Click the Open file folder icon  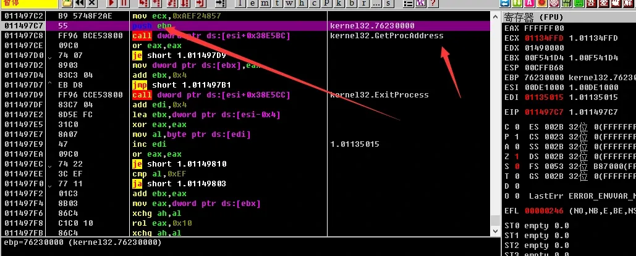pyautogui.click(x=67, y=3)
